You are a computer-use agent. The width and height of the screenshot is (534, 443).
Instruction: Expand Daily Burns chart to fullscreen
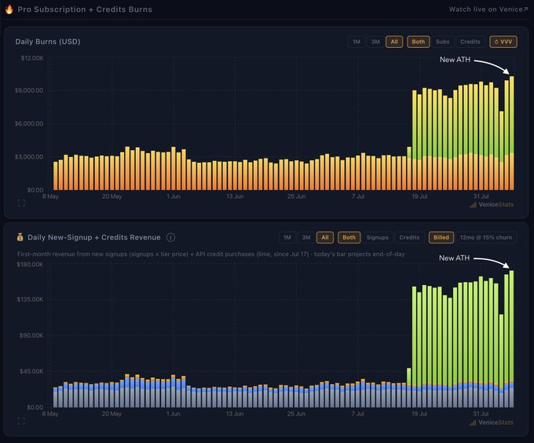pyautogui.click(x=21, y=203)
